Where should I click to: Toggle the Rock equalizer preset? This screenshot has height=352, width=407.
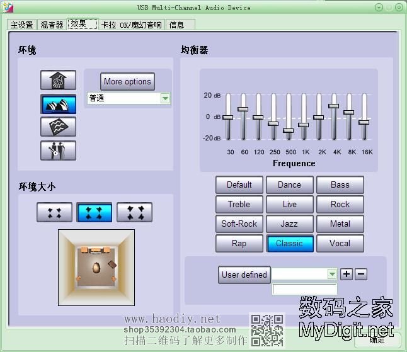[x=340, y=204]
